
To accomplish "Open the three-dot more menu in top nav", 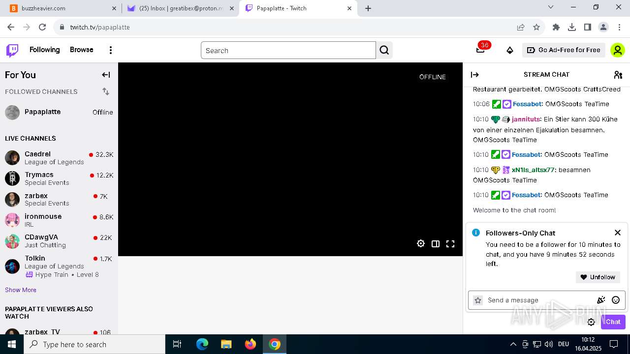I will [x=111, y=50].
